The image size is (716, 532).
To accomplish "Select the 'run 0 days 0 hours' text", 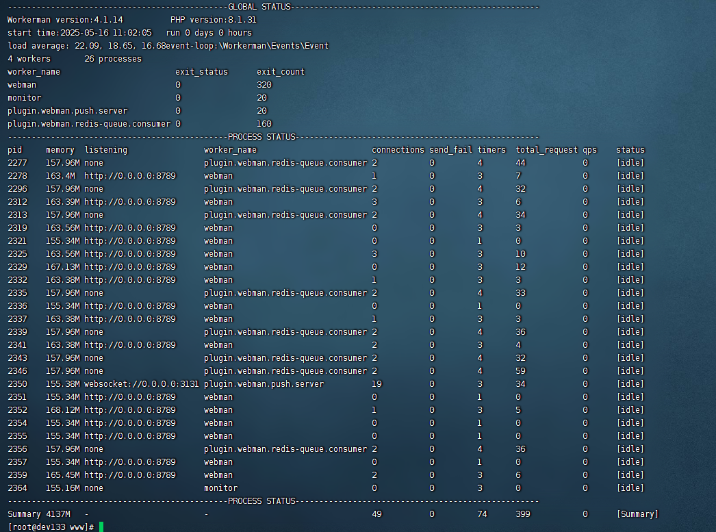I will (x=209, y=33).
